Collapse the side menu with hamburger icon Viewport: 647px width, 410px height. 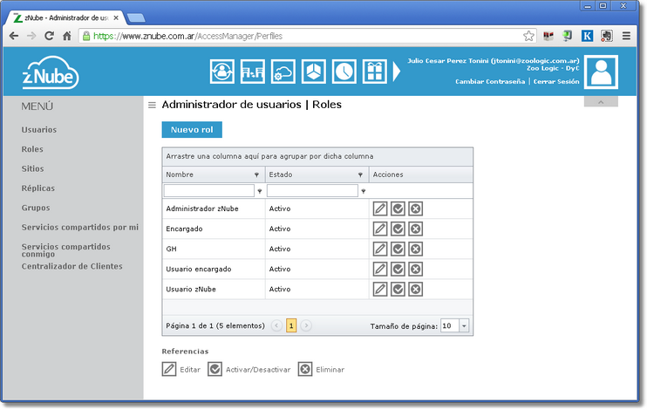152,105
